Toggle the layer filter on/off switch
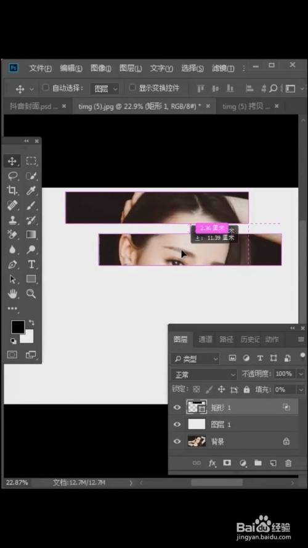 [302, 356]
